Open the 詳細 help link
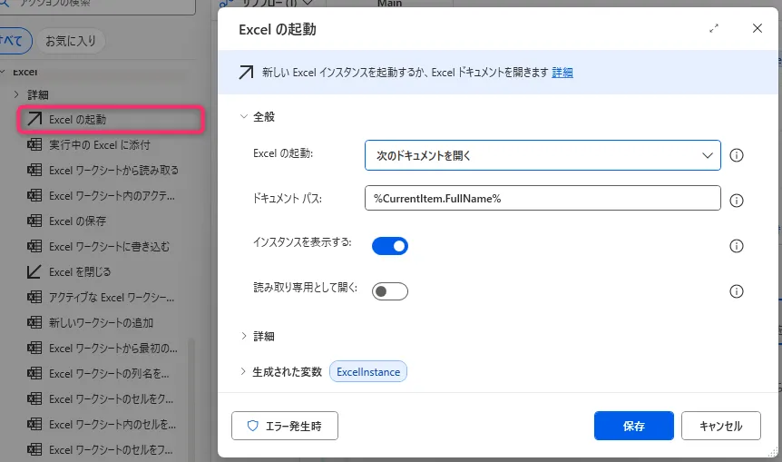Screen dimensions: 782x462 (562, 73)
